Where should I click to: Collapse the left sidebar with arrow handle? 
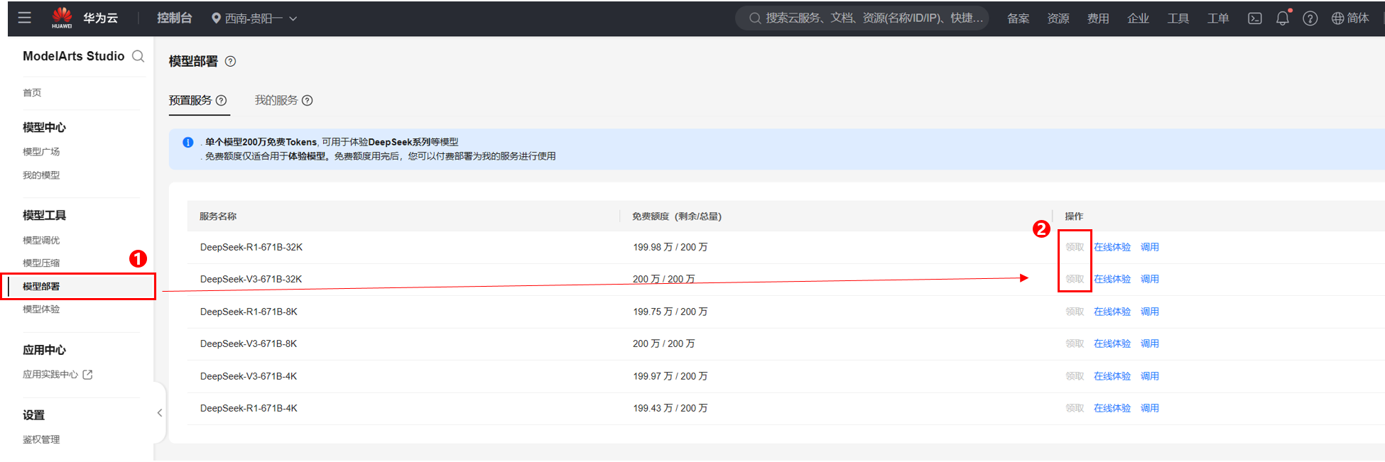click(160, 413)
